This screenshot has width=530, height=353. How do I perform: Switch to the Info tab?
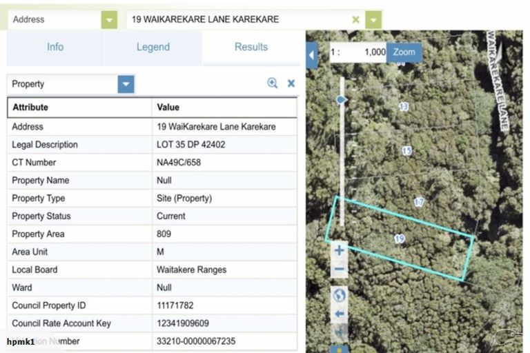coord(55,47)
